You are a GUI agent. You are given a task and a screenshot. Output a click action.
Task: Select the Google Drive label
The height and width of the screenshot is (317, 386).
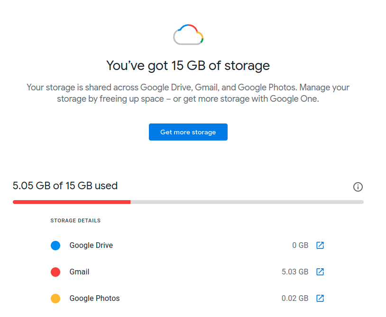91,245
